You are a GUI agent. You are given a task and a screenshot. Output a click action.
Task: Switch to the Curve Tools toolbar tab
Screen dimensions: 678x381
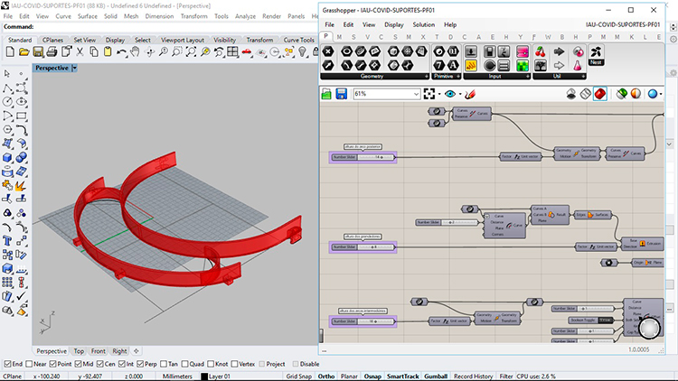(x=299, y=40)
